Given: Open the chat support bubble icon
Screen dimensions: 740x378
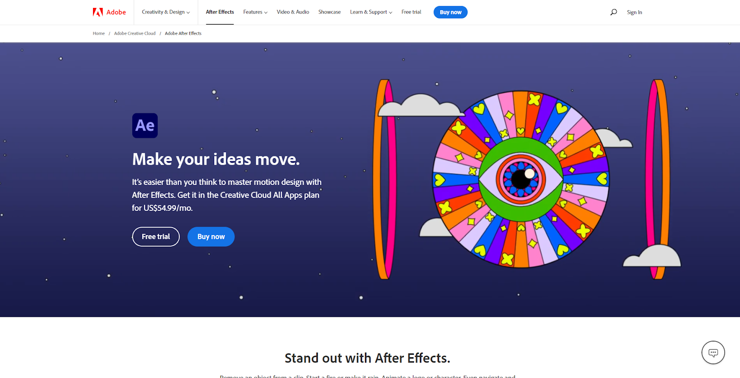Looking at the screenshot, I should click(x=713, y=353).
